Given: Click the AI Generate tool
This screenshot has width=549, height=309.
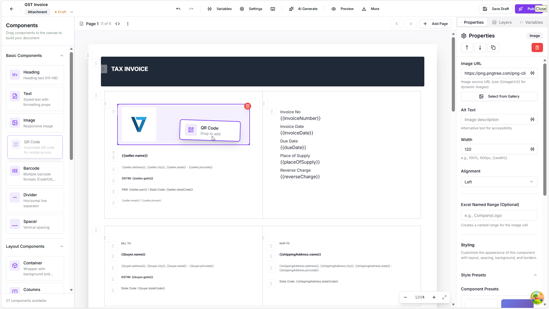Looking at the screenshot, I should [x=303, y=9].
